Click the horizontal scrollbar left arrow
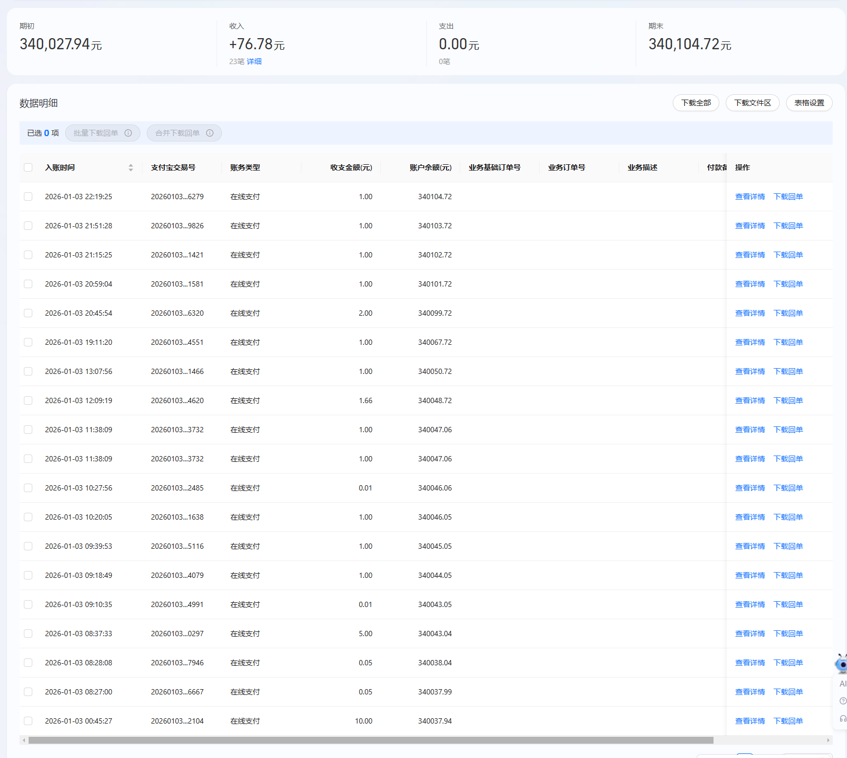 (24, 740)
